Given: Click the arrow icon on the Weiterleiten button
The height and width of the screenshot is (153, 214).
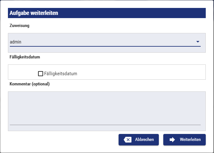Looking at the screenshot, I should (x=172, y=140).
